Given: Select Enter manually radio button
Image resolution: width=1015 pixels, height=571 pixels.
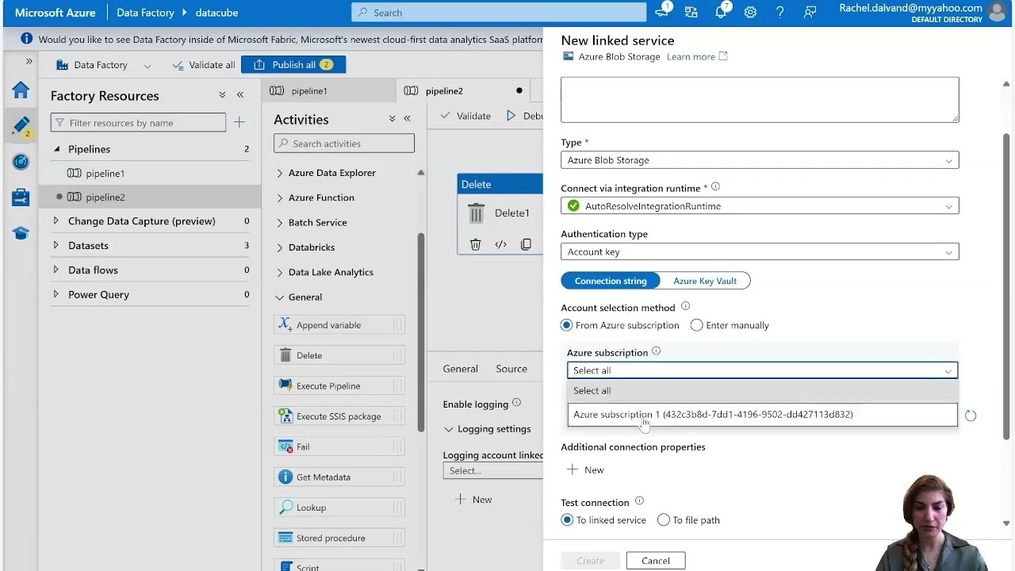Looking at the screenshot, I should coord(696,325).
